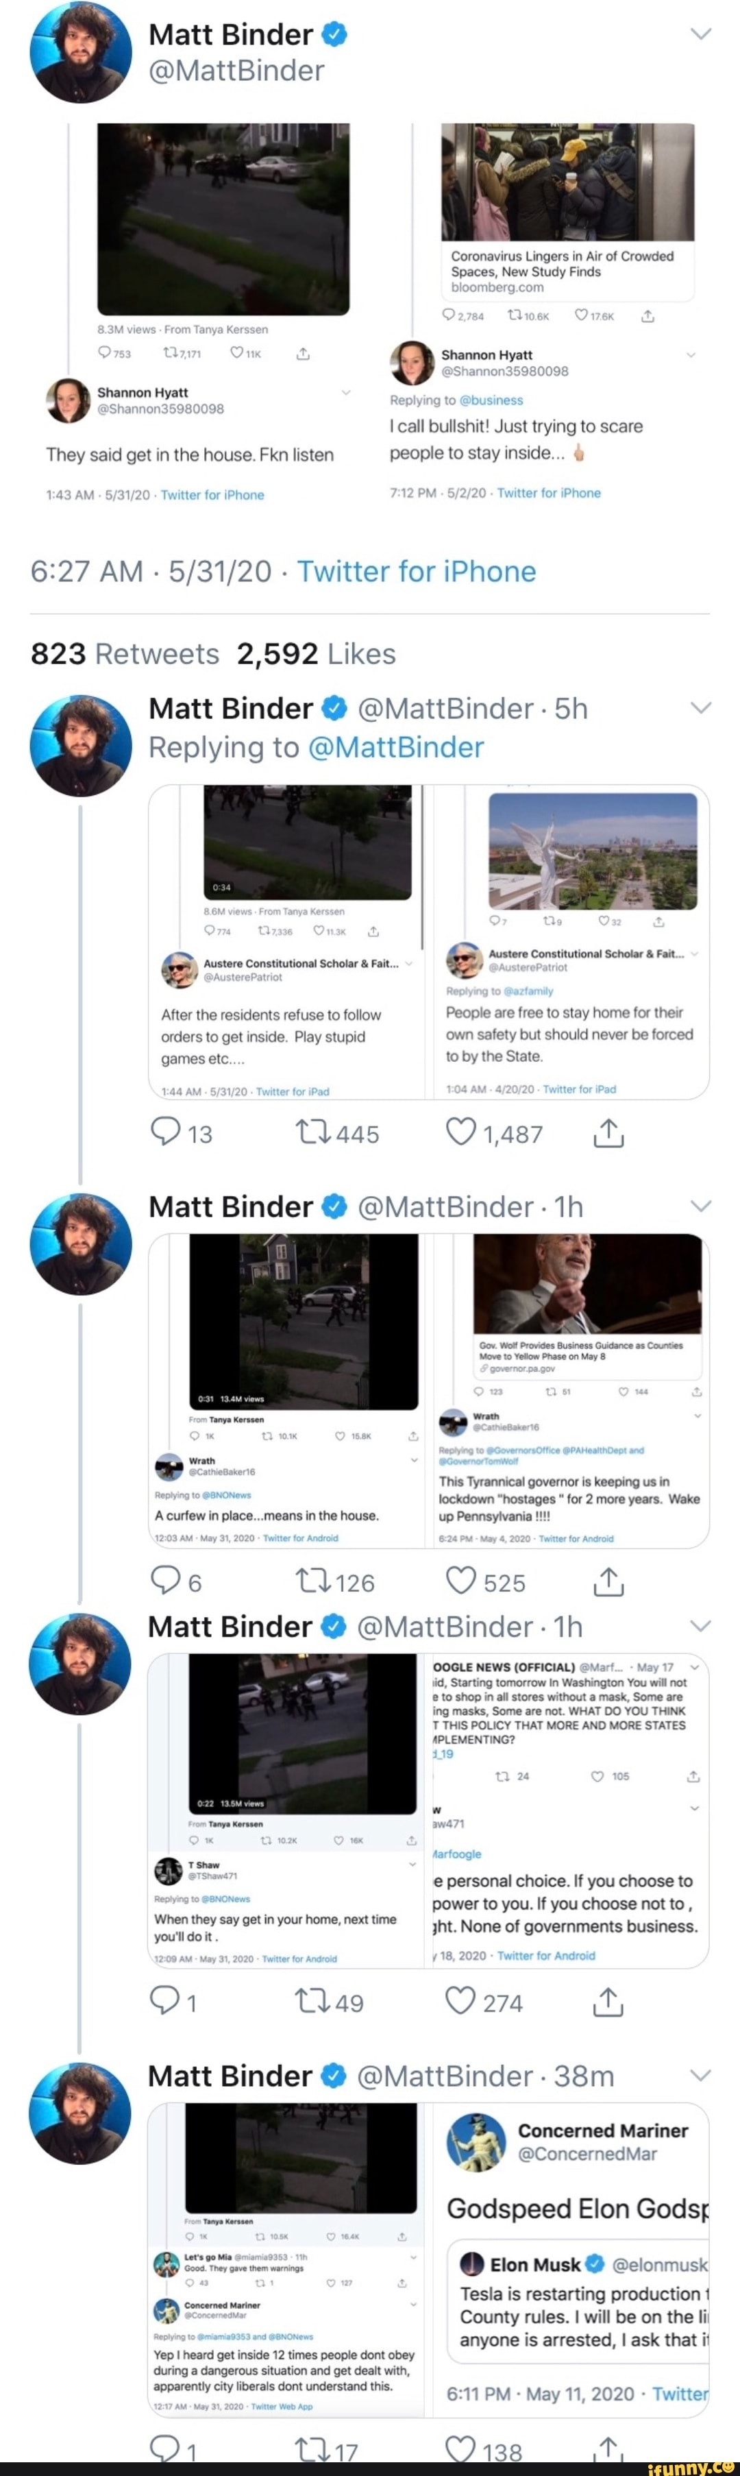740x2476 pixels.
Task: Open Matt Binder's top profile picture
Action: click(81, 52)
